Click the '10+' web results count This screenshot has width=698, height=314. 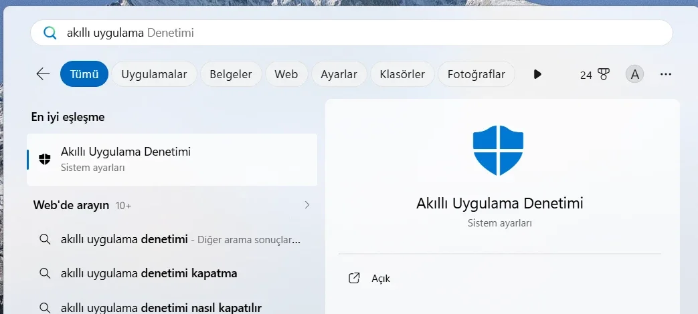(123, 206)
